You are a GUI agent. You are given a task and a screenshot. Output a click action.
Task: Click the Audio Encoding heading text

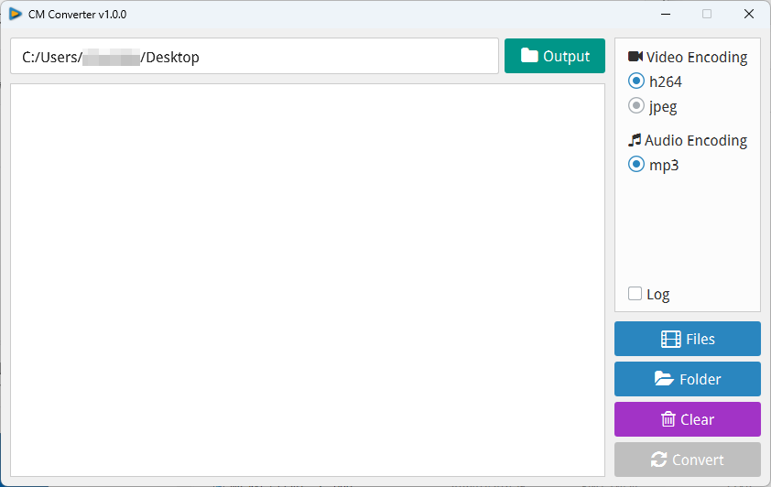tap(696, 141)
